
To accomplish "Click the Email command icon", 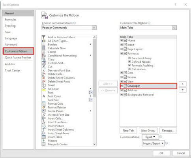I will pyautogui.click(x=43, y=85).
